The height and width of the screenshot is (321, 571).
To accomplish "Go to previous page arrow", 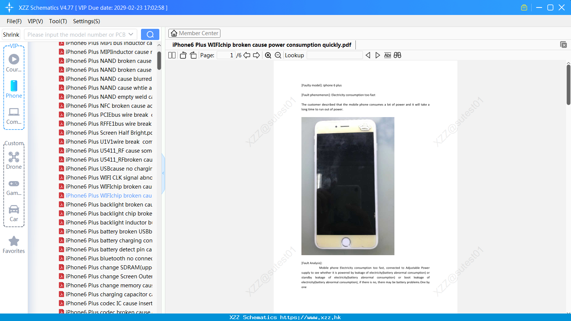I will point(247,55).
